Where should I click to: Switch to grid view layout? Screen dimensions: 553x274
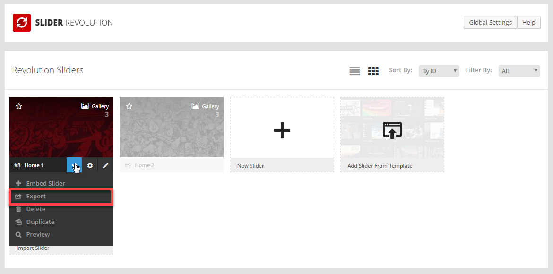(373, 71)
